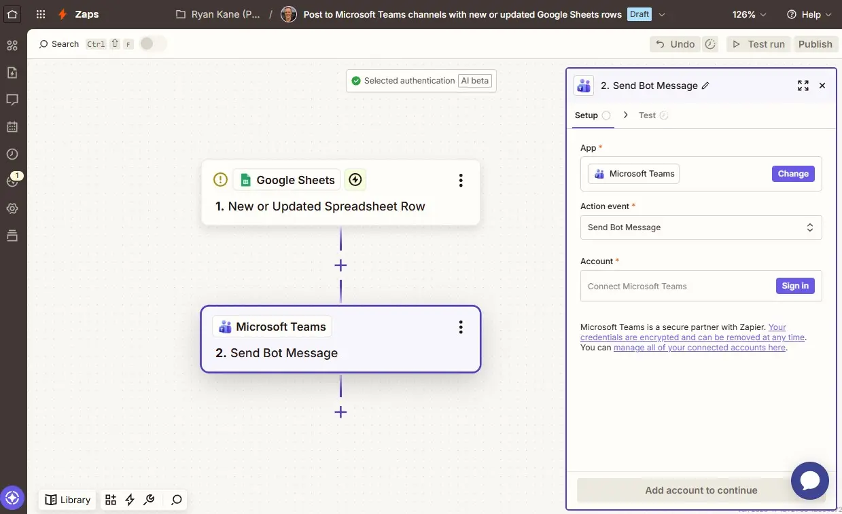This screenshot has width=842, height=514.
Task: Rename step with the pencil icon
Action: point(705,86)
